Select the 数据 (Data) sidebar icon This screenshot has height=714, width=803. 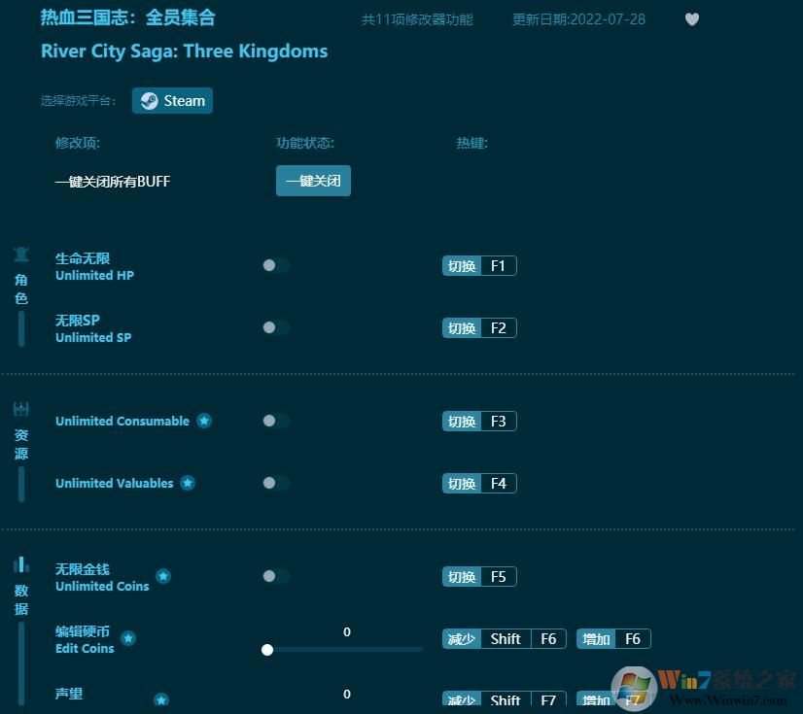[x=20, y=566]
